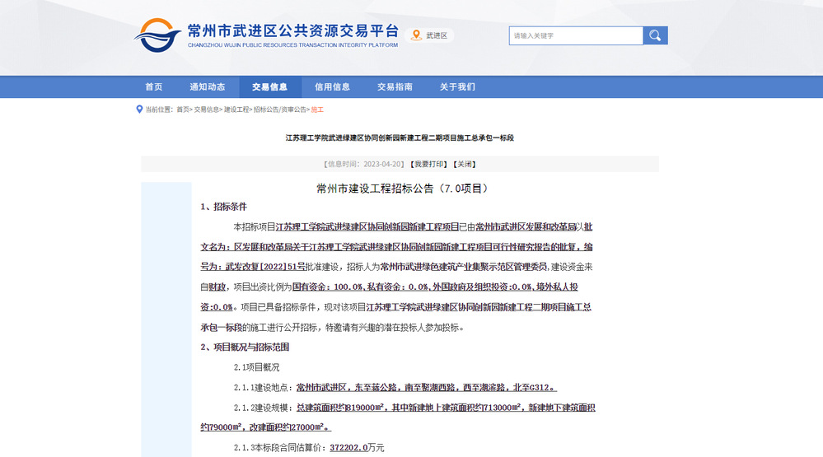Focus the keyword search input field
Viewport: 823px width, 457px height.
pos(576,35)
